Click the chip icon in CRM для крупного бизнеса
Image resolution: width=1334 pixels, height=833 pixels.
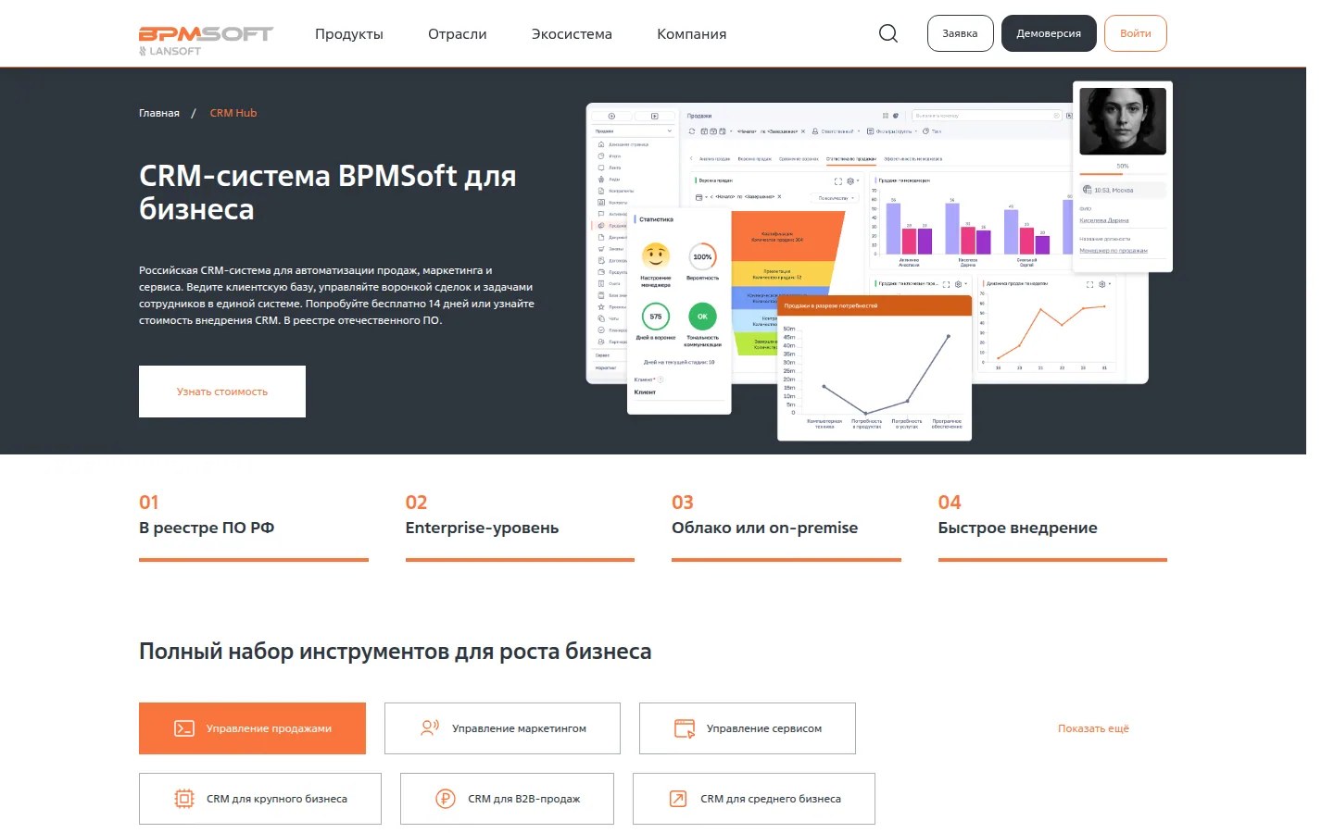pyautogui.click(x=184, y=799)
